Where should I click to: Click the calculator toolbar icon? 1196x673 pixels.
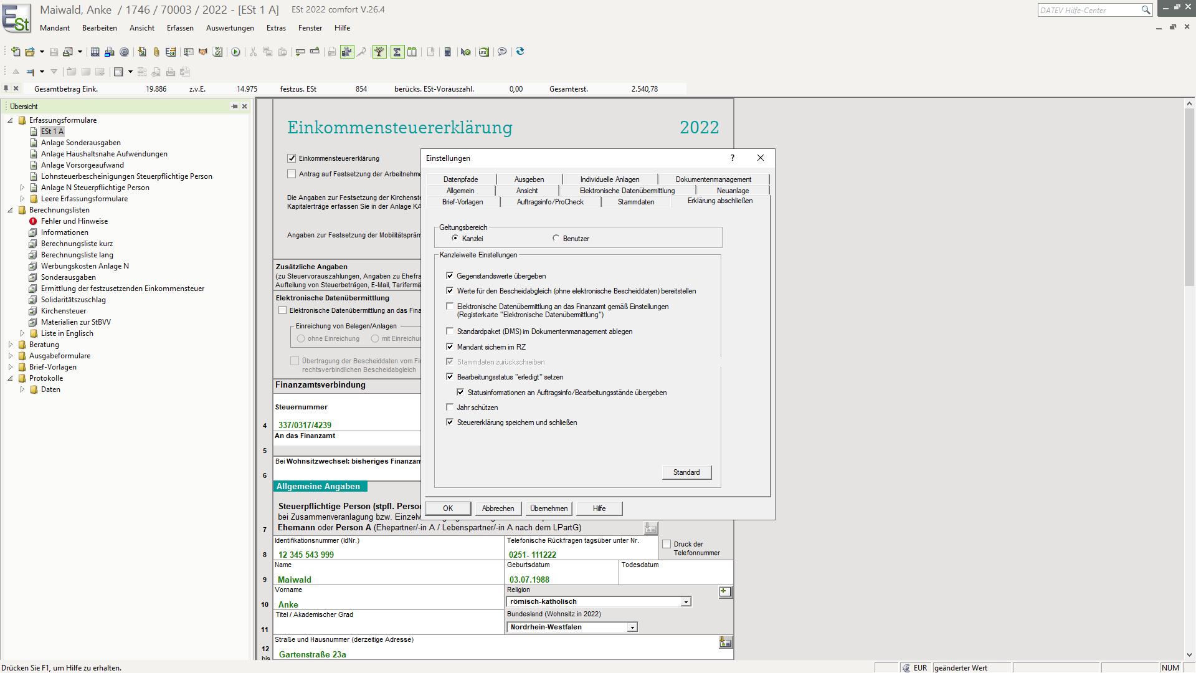pos(447,52)
